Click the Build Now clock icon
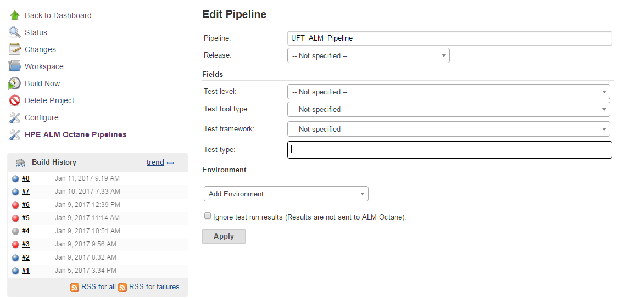This screenshot has width=619, height=298. [x=15, y=83]
